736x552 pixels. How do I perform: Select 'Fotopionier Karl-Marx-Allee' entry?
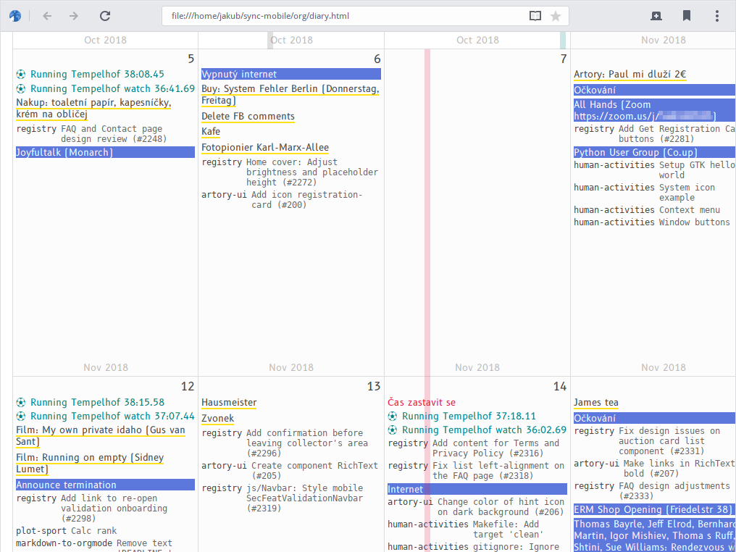[x=265, y=148]
